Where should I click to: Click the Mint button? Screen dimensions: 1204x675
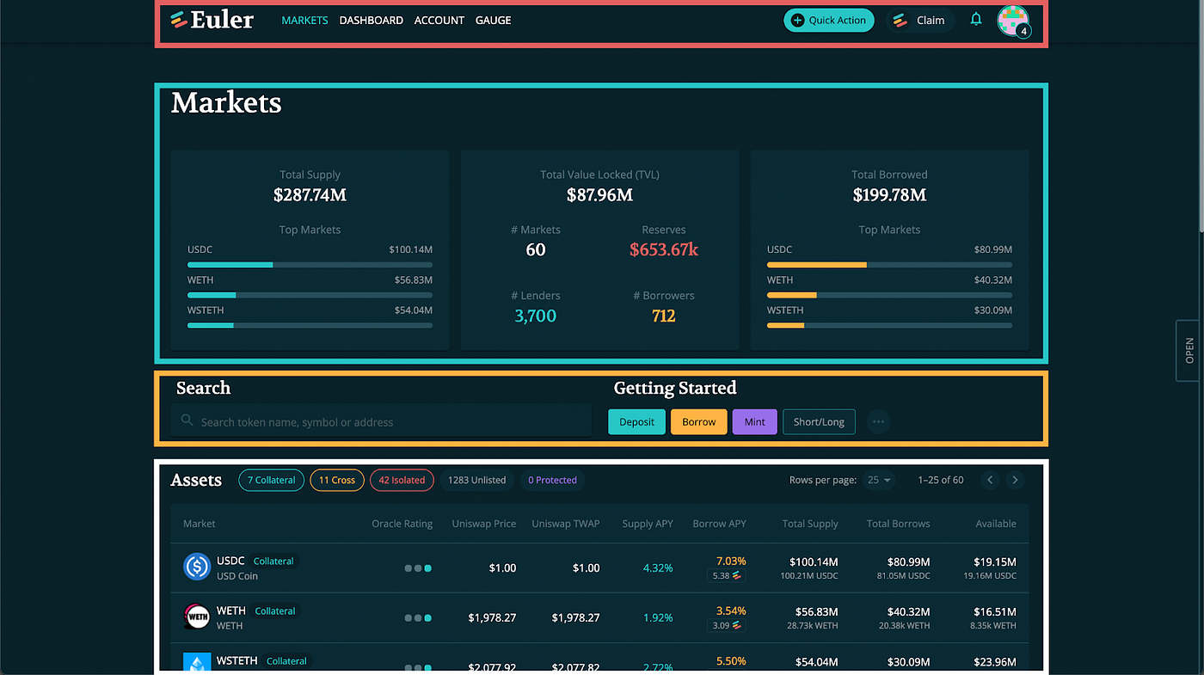pyautogui.click(x=755, y=421)
